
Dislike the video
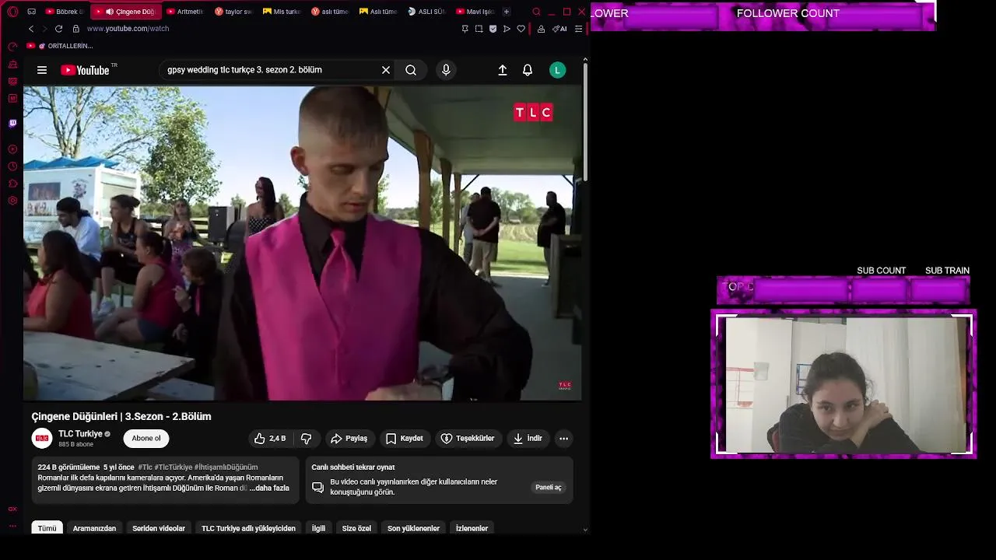[307, 439]
